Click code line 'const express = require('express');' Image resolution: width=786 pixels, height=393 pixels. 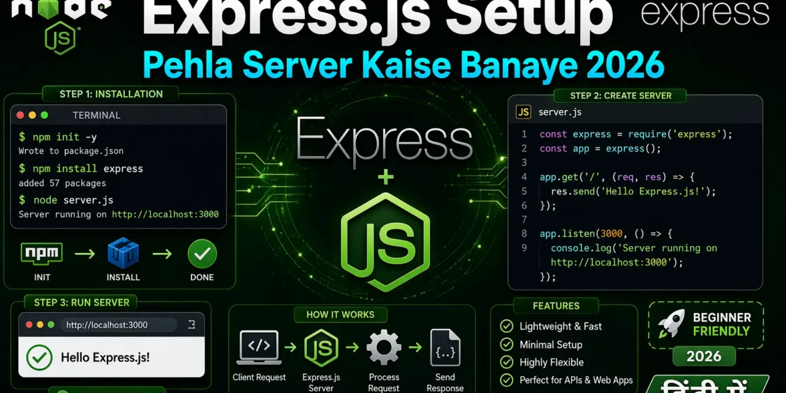[x=636, y=134]
